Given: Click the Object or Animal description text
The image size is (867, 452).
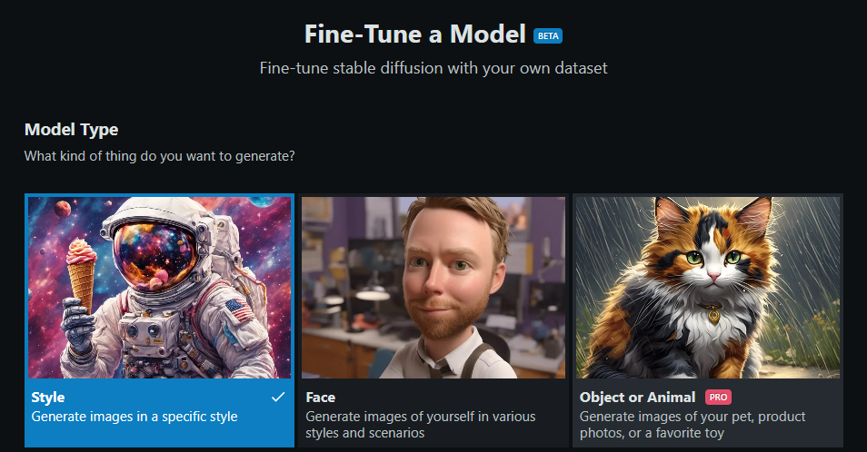Looking at the screenshot, I should point(693,425).
